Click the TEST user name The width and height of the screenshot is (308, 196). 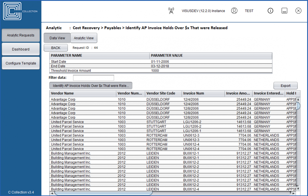249,11
